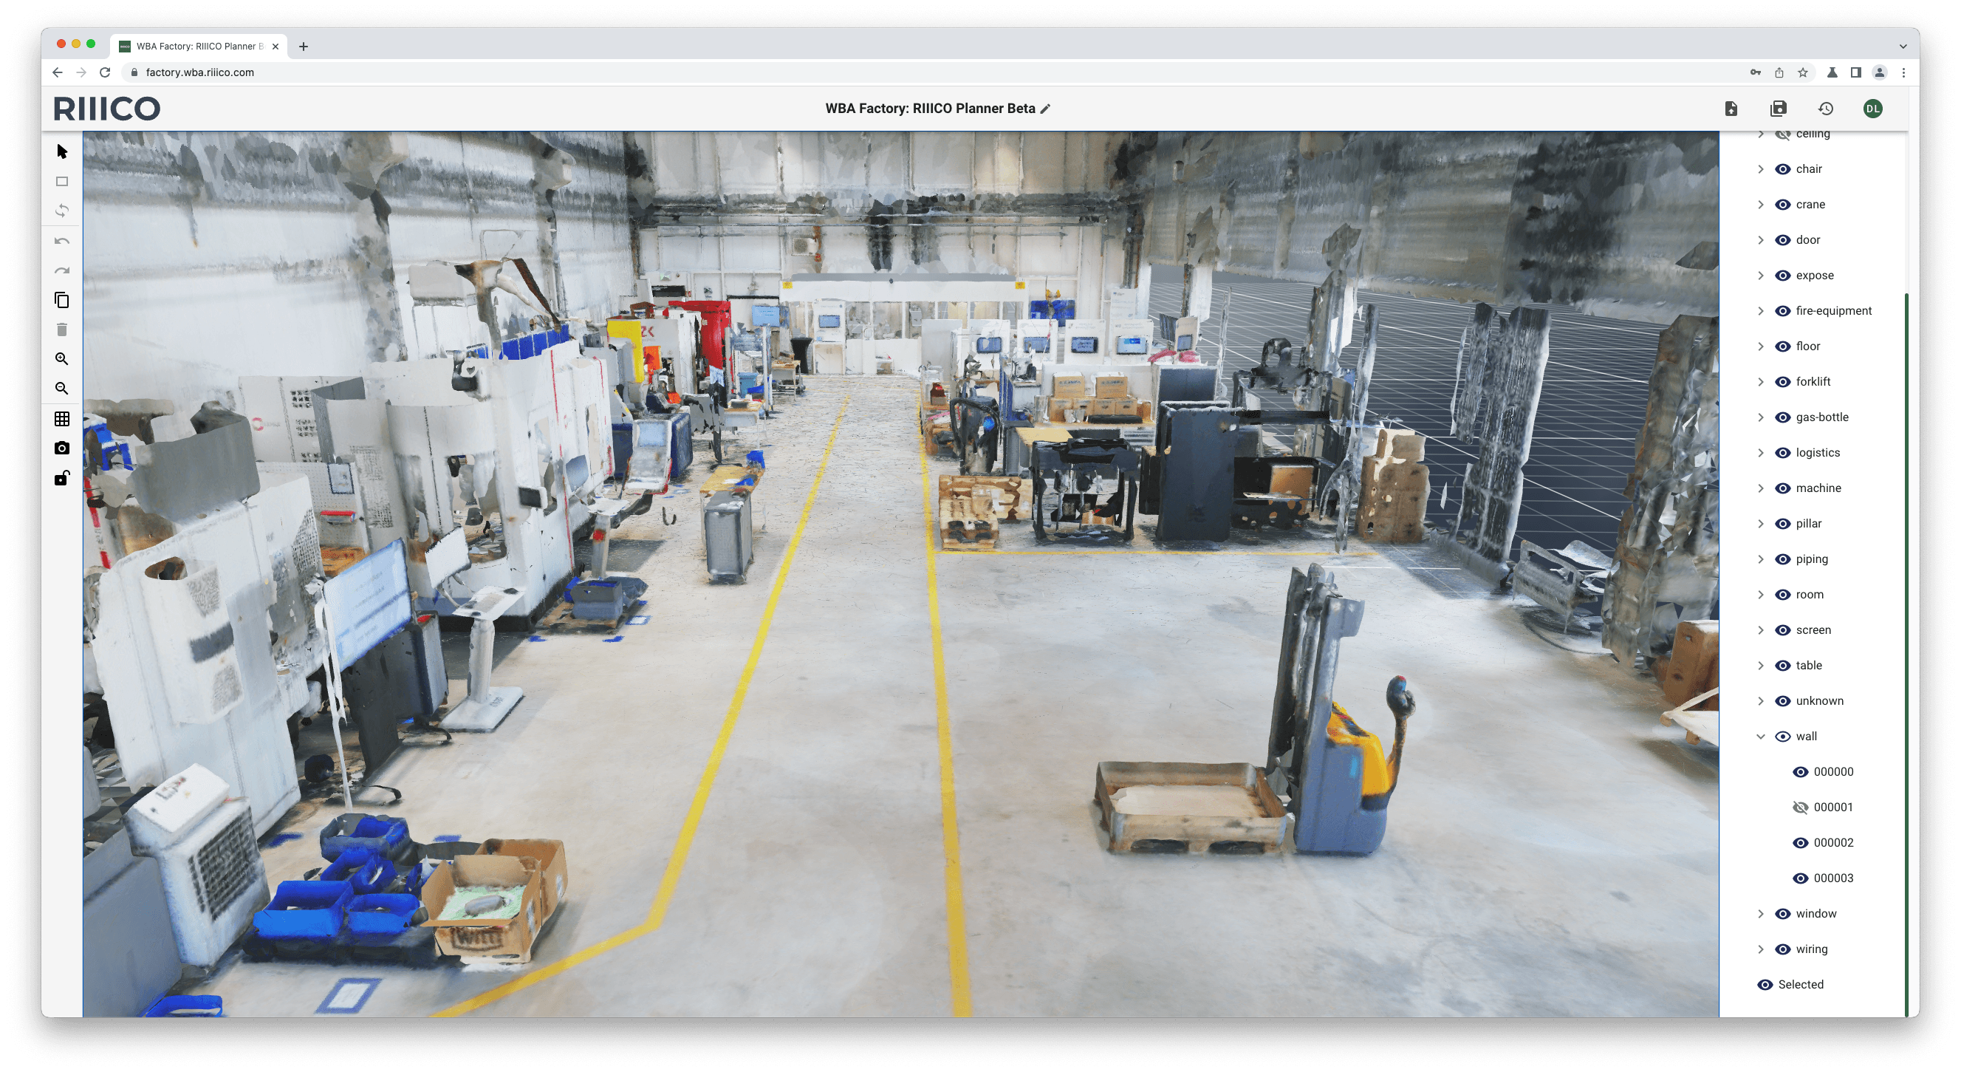
Task: Take a screenshot with camera icon
Action: 61,448
